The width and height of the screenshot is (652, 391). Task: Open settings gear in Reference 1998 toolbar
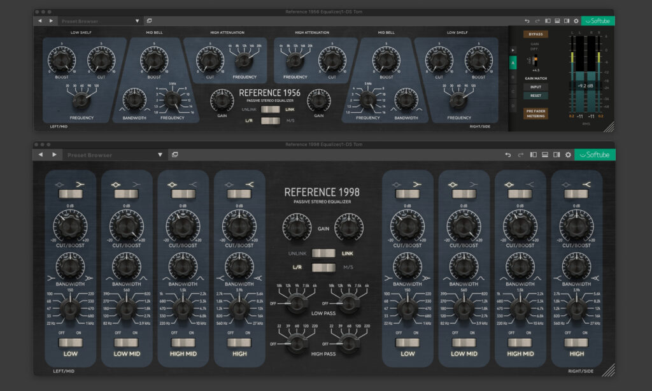pyautogui.click(x=568, y=155)
